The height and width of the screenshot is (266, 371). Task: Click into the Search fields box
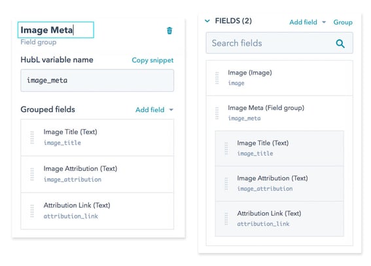click(x=279, y=43)
